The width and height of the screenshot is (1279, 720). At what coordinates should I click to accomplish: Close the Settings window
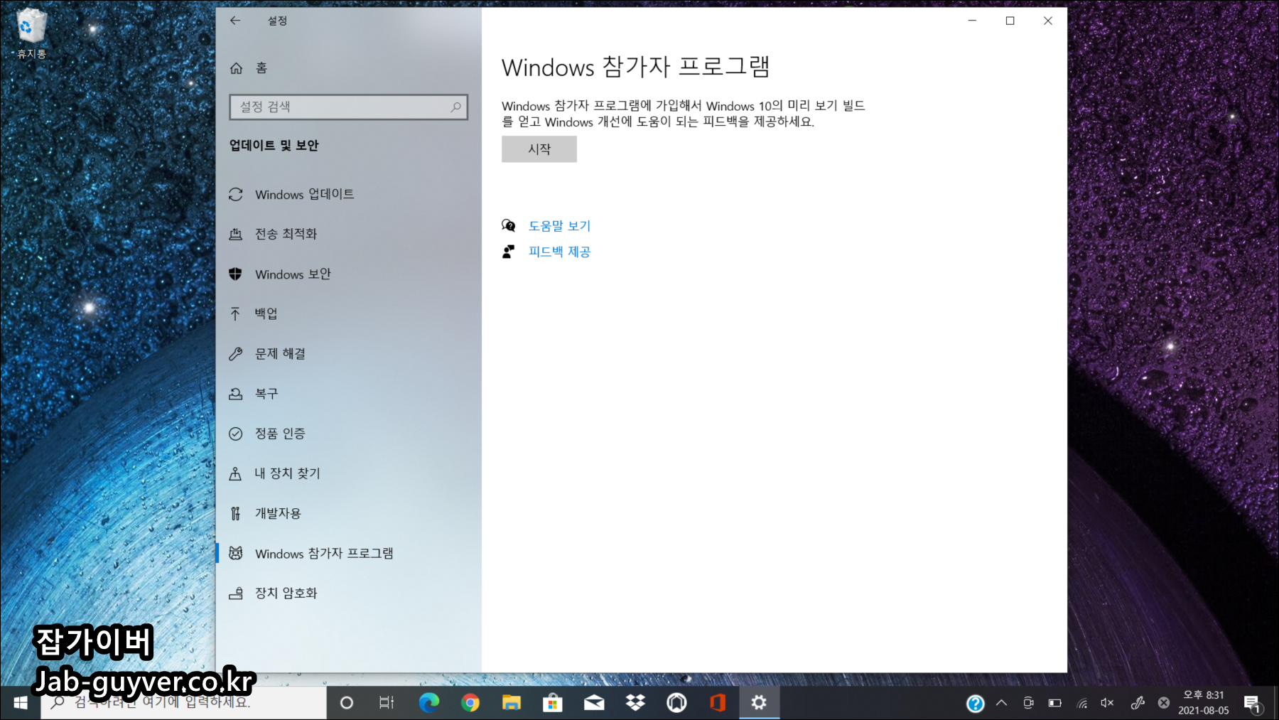coord(1048,21)
